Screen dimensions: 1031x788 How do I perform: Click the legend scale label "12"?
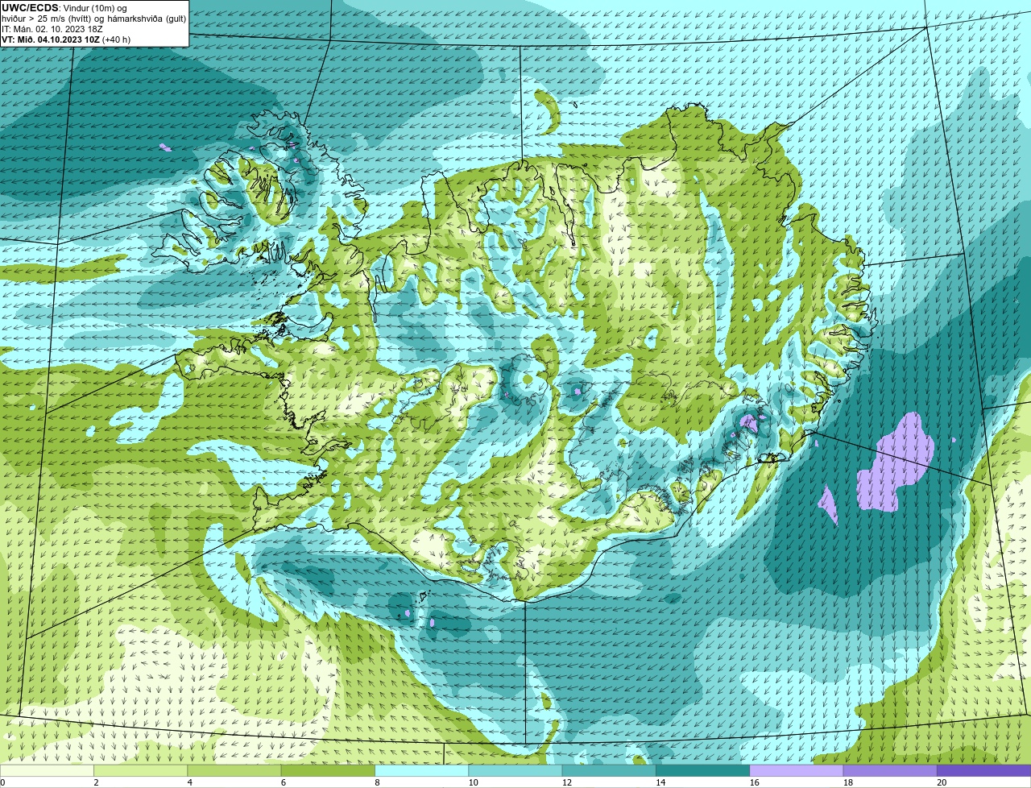[x=566, y=782]
